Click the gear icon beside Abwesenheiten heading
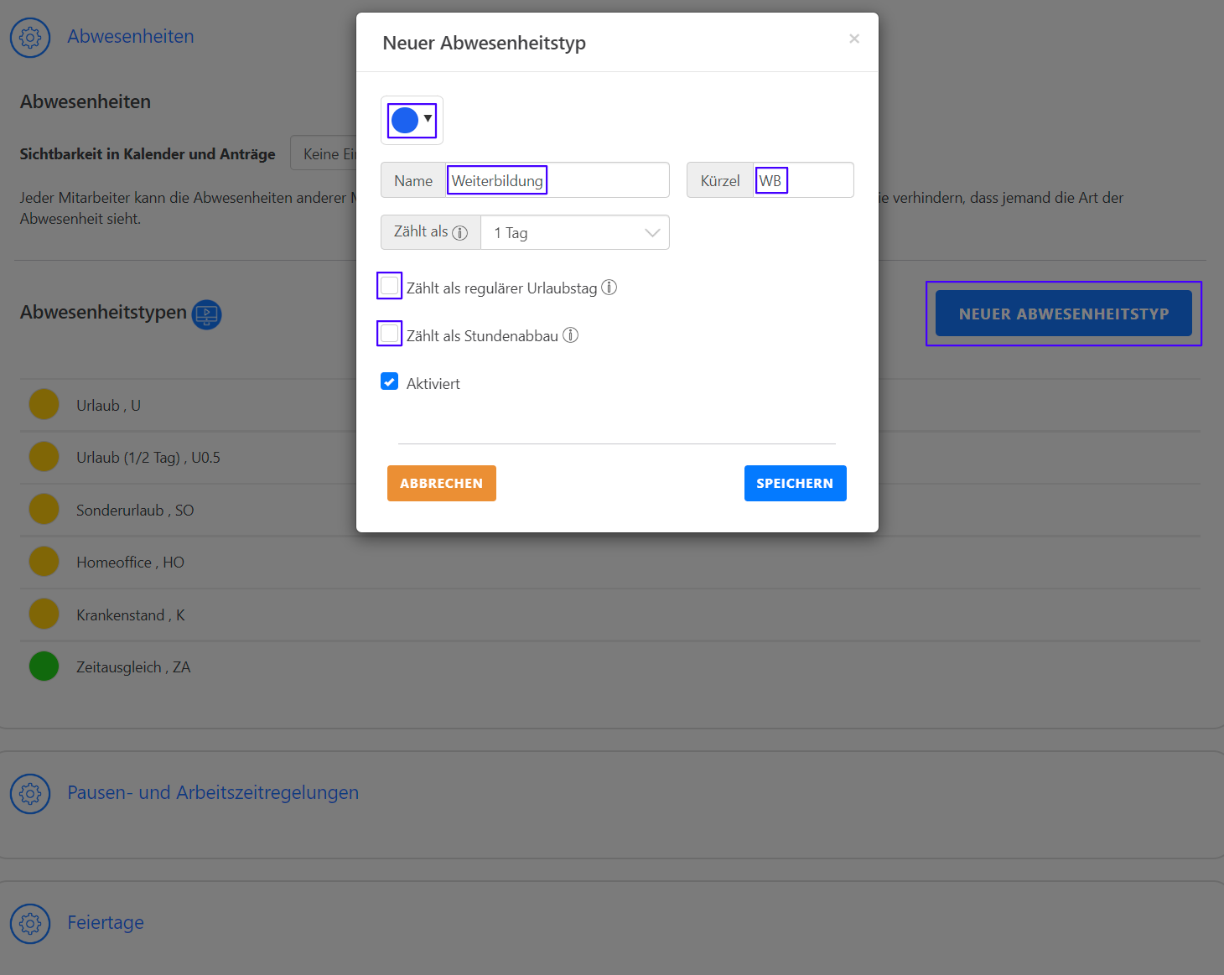Image resolution: width=1224 pixels, height=975 pixels. 30,38
